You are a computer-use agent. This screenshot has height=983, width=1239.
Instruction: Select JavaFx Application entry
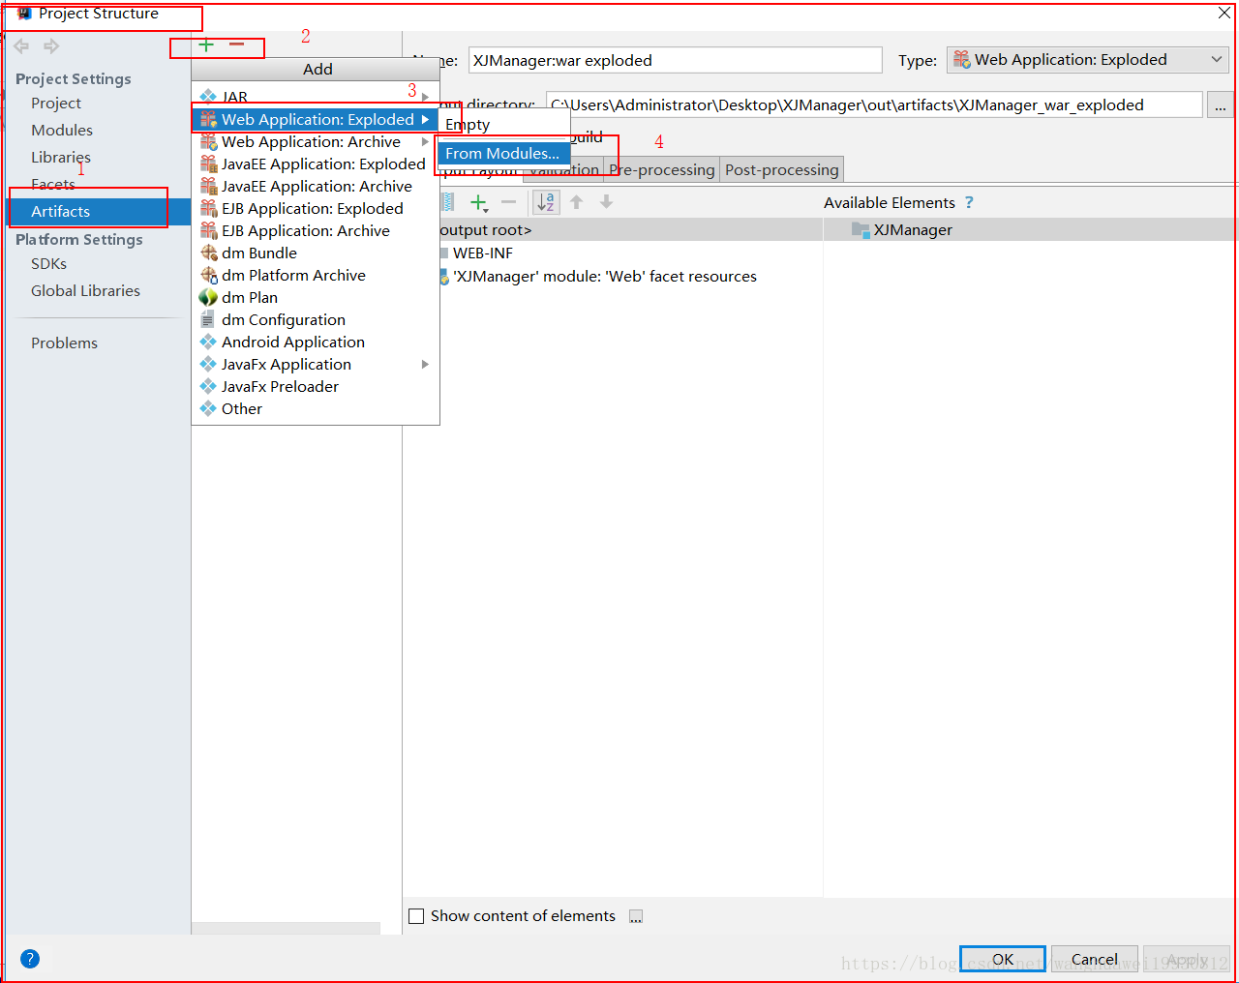tap(316, 364)
